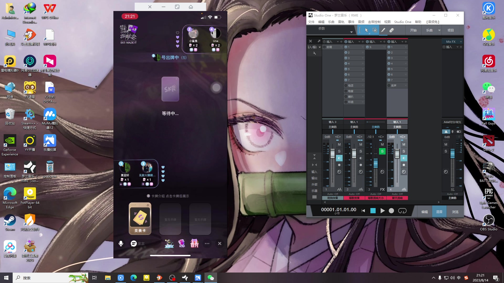Open the 参数 parameter dropdown
This screenshot has width=504, height=283.
[x=351, y=32]
